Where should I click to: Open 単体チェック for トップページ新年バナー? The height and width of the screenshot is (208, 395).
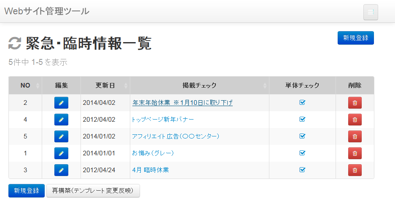tap(302, 120)
